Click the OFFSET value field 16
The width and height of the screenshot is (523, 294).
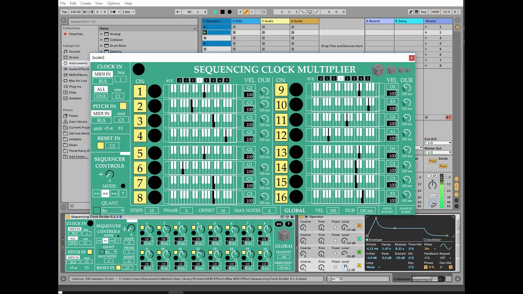pos(223,210)
